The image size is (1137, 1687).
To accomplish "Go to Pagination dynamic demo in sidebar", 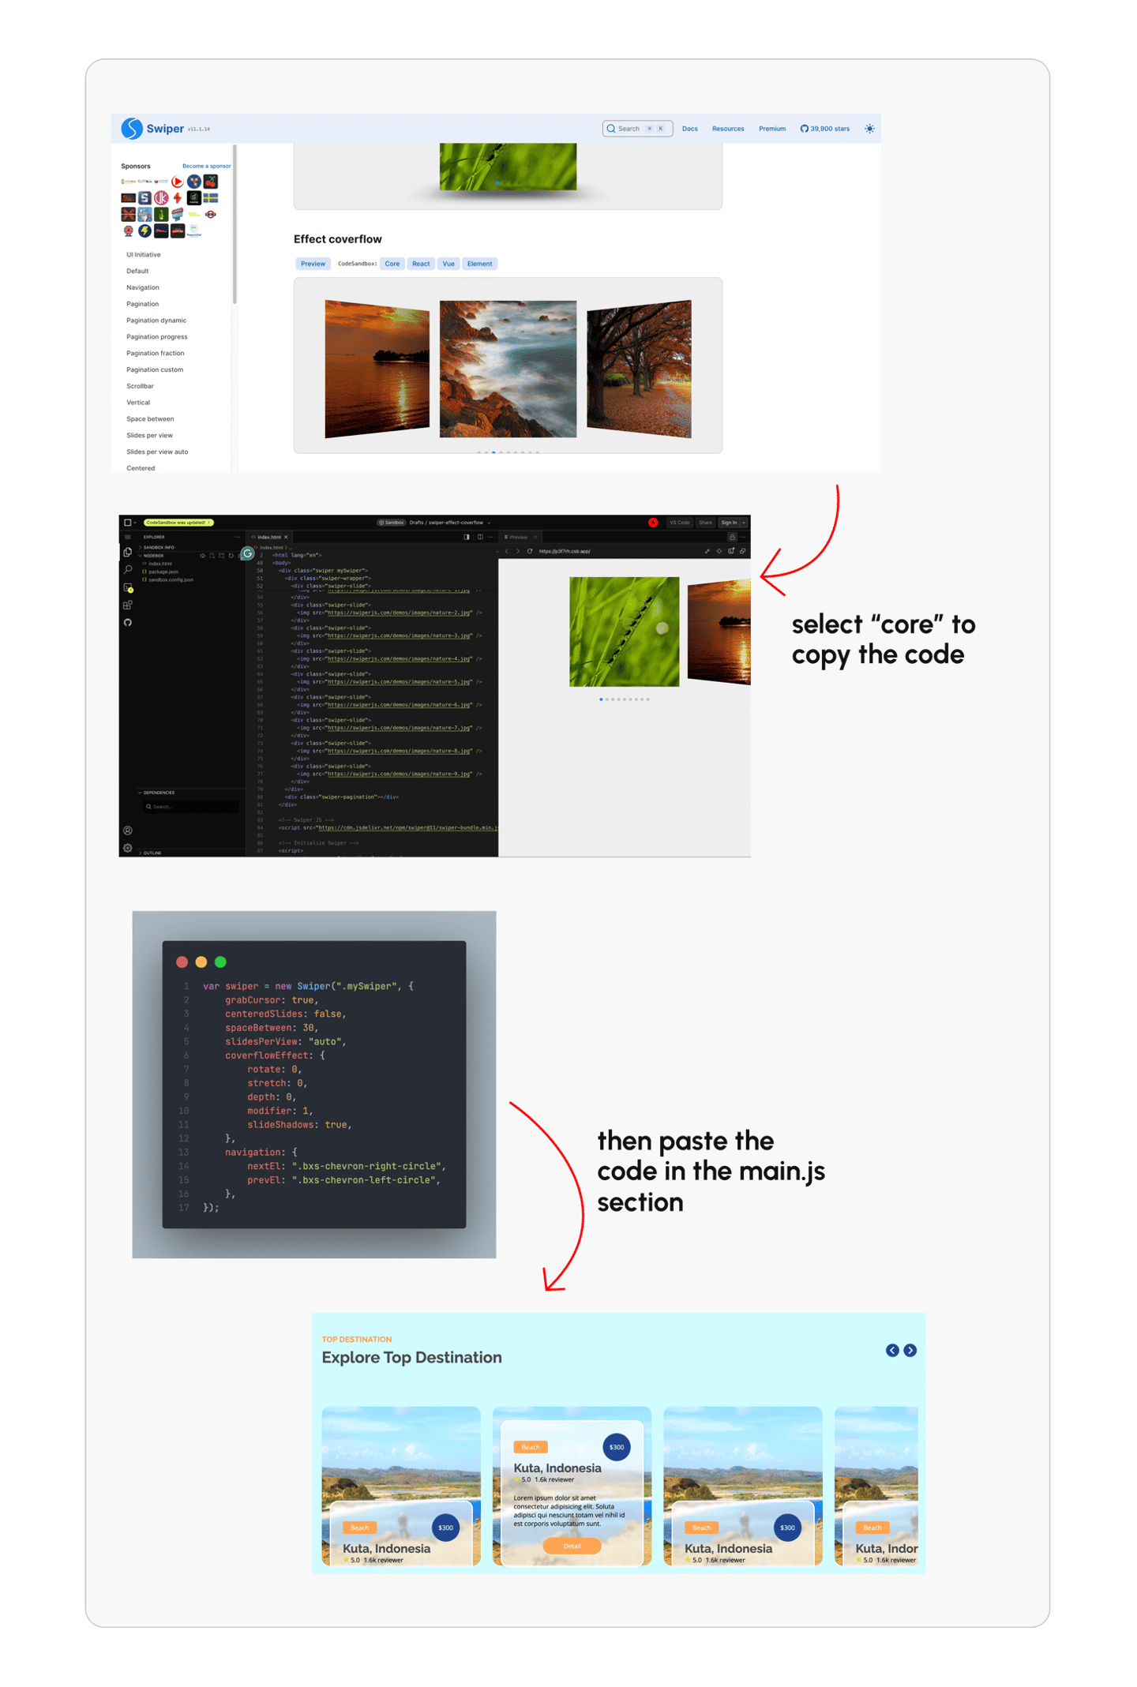I will (x=156, y=321).
